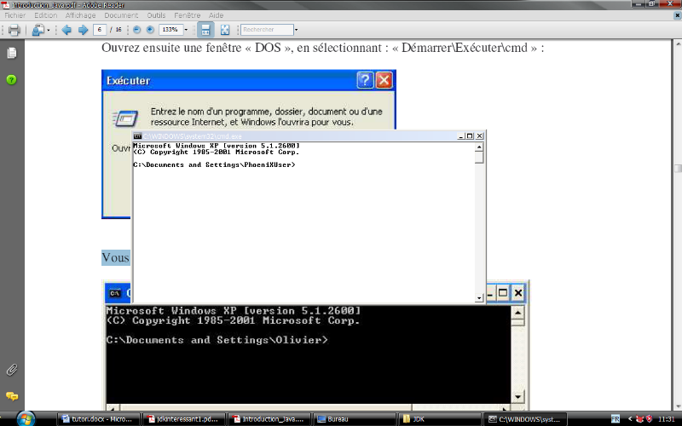682x426 pixels.
Task: Zoom out with the minus icon
Action: [136, 30]
